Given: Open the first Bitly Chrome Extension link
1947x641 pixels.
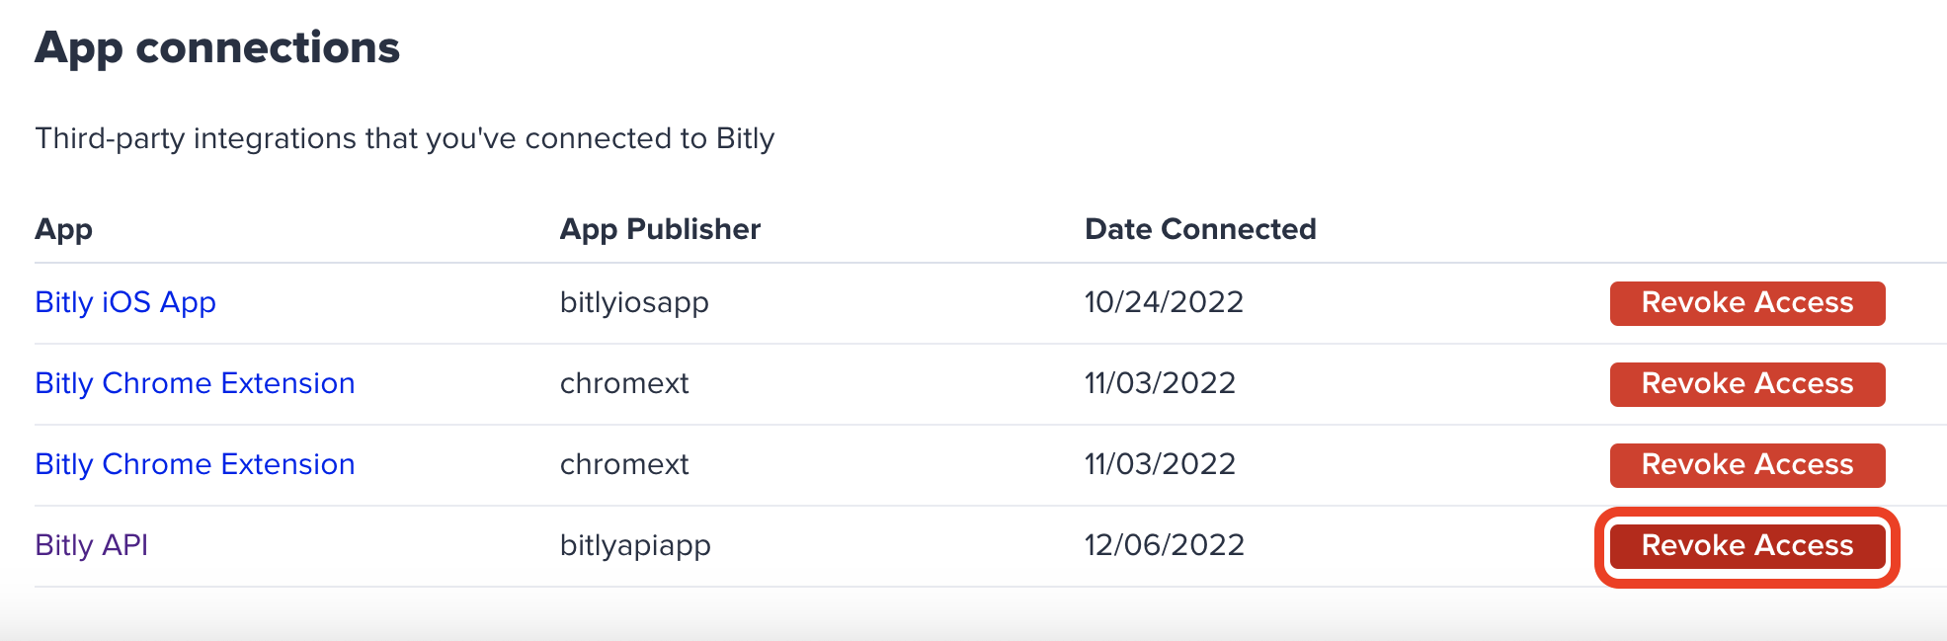Looking at the screenshot, I should (195, 383).
